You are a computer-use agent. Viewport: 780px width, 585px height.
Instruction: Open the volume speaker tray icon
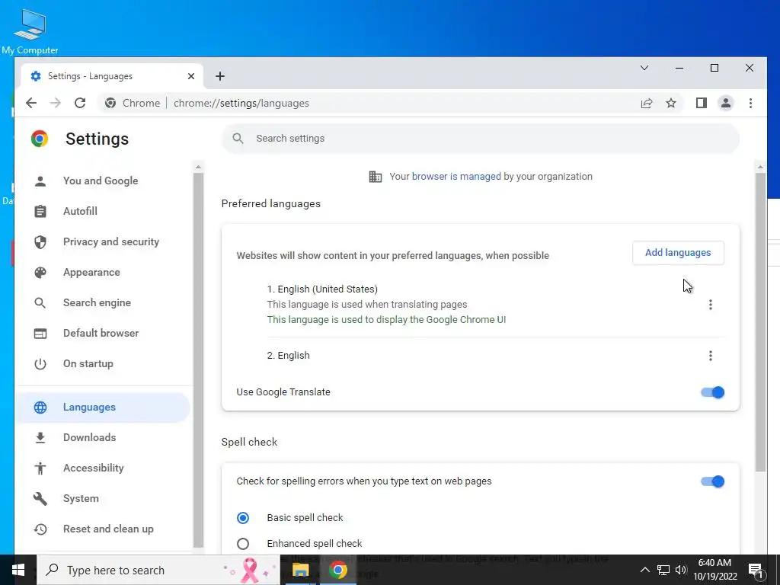click(x=681, y=570)
